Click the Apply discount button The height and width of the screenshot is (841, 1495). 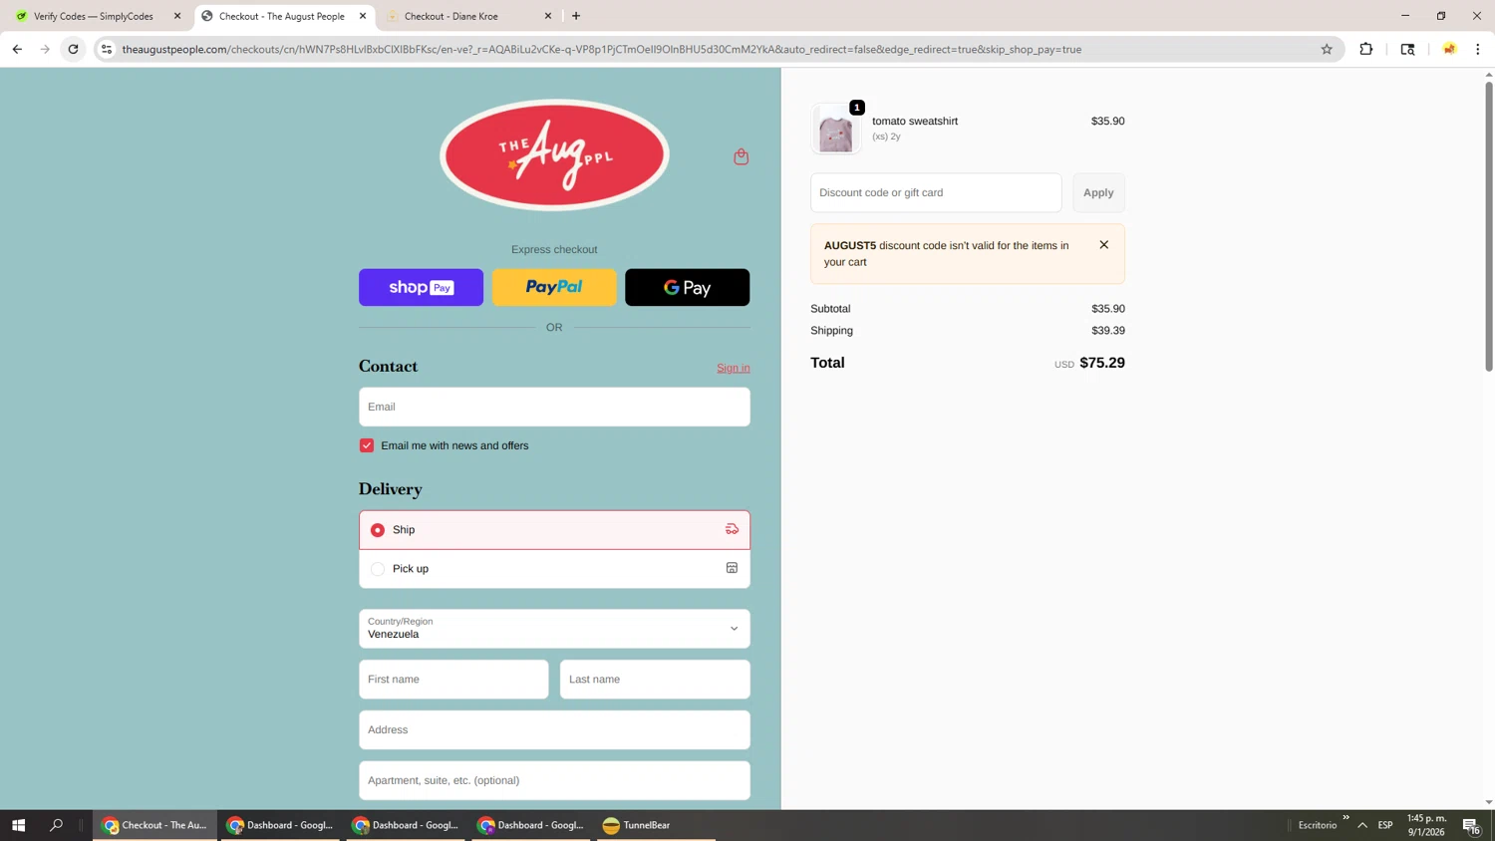coord(1098,192)
